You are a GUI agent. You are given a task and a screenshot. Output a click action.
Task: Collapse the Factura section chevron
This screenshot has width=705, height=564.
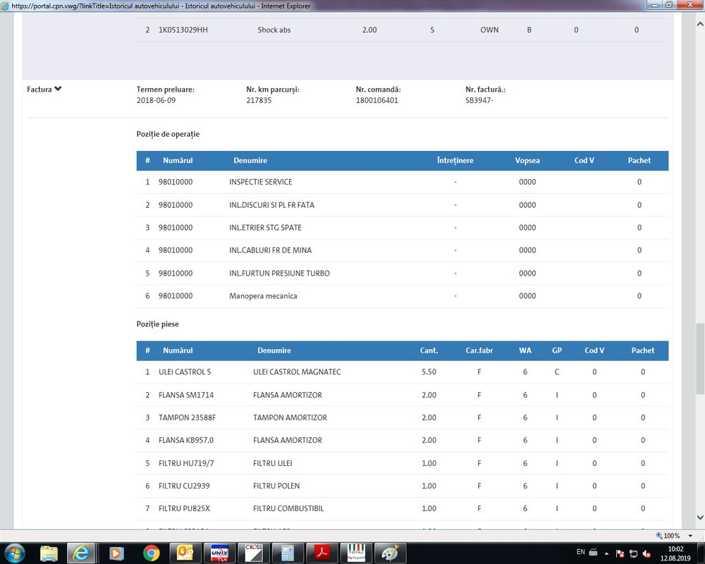(x=58, y=89)
